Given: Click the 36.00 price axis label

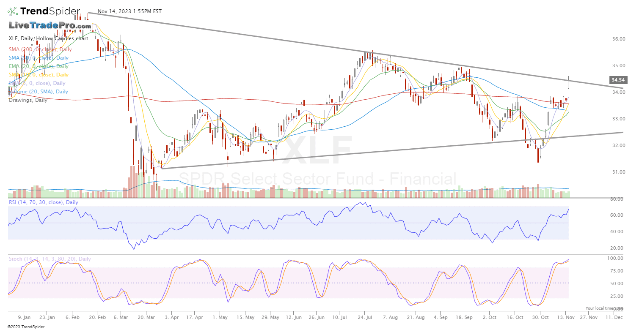Looking at the screenshot, I should [618, 39].
